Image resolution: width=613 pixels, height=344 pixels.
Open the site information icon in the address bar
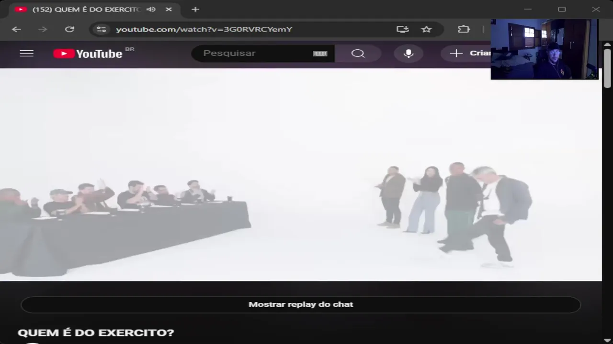(101, 29)
